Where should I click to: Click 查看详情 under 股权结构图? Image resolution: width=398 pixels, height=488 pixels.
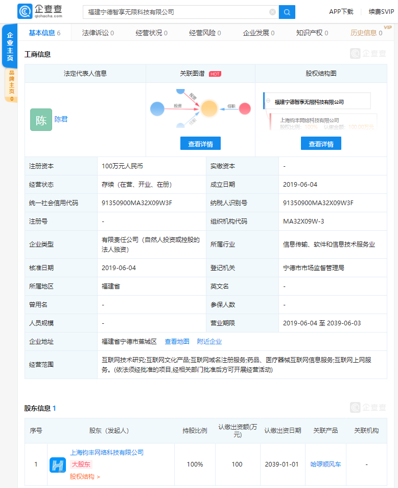pyautogui.click(x=321, y=143)
